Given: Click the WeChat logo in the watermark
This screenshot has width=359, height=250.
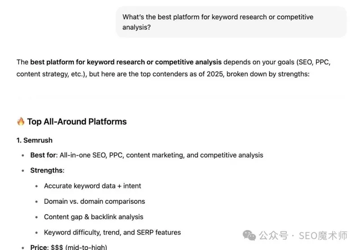Looking at the screenshot, I should pyautogui.click(x=250, y=236).
